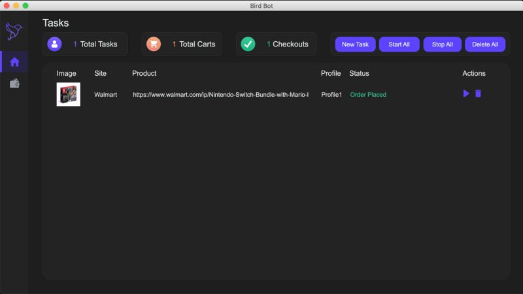
Task: Start the Walmart task with play icon
Action: 466,93
